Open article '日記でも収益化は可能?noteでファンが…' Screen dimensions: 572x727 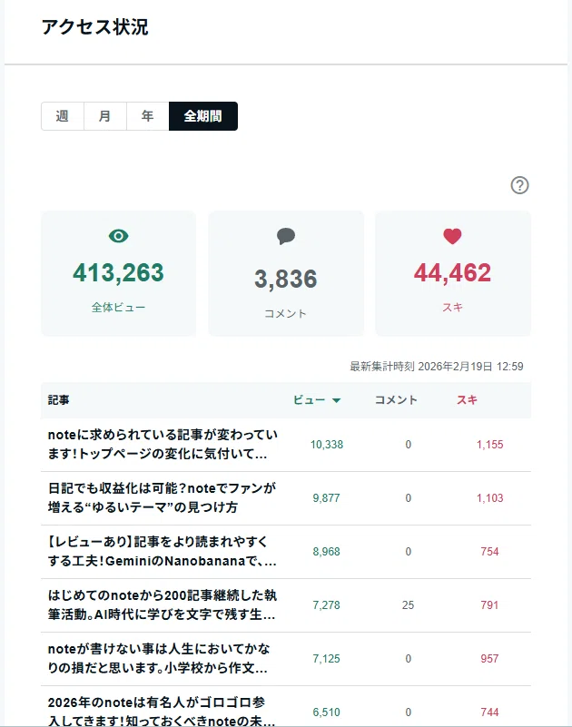tap(162, 497)
